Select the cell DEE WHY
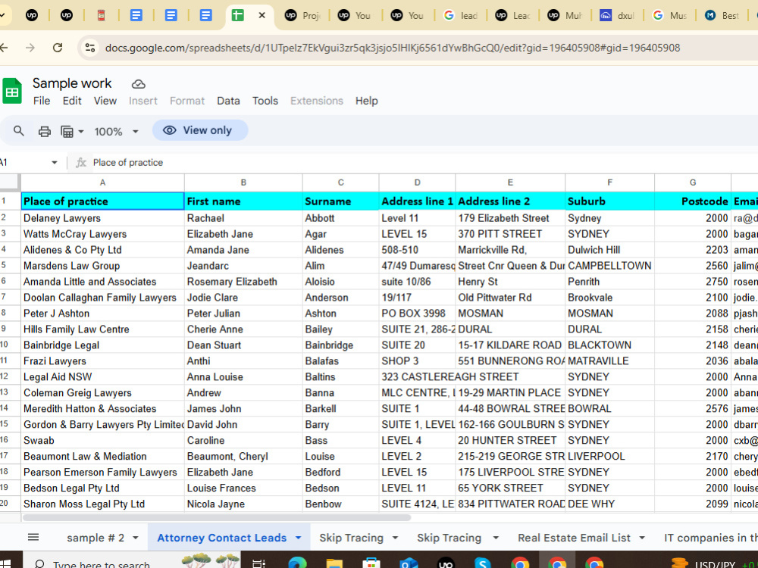Image resolution: width=758 pixels, height=568 pixels. click(609, 504)
